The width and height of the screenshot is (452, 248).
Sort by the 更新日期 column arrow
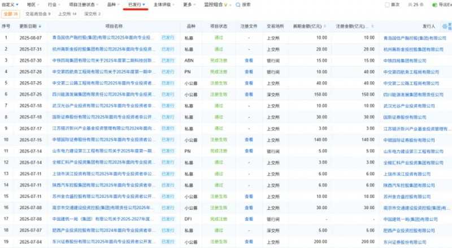38,26
